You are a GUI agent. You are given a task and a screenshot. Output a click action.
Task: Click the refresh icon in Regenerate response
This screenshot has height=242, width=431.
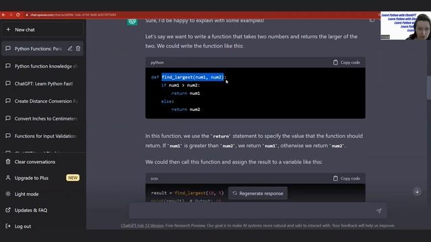tap(234, 193)
